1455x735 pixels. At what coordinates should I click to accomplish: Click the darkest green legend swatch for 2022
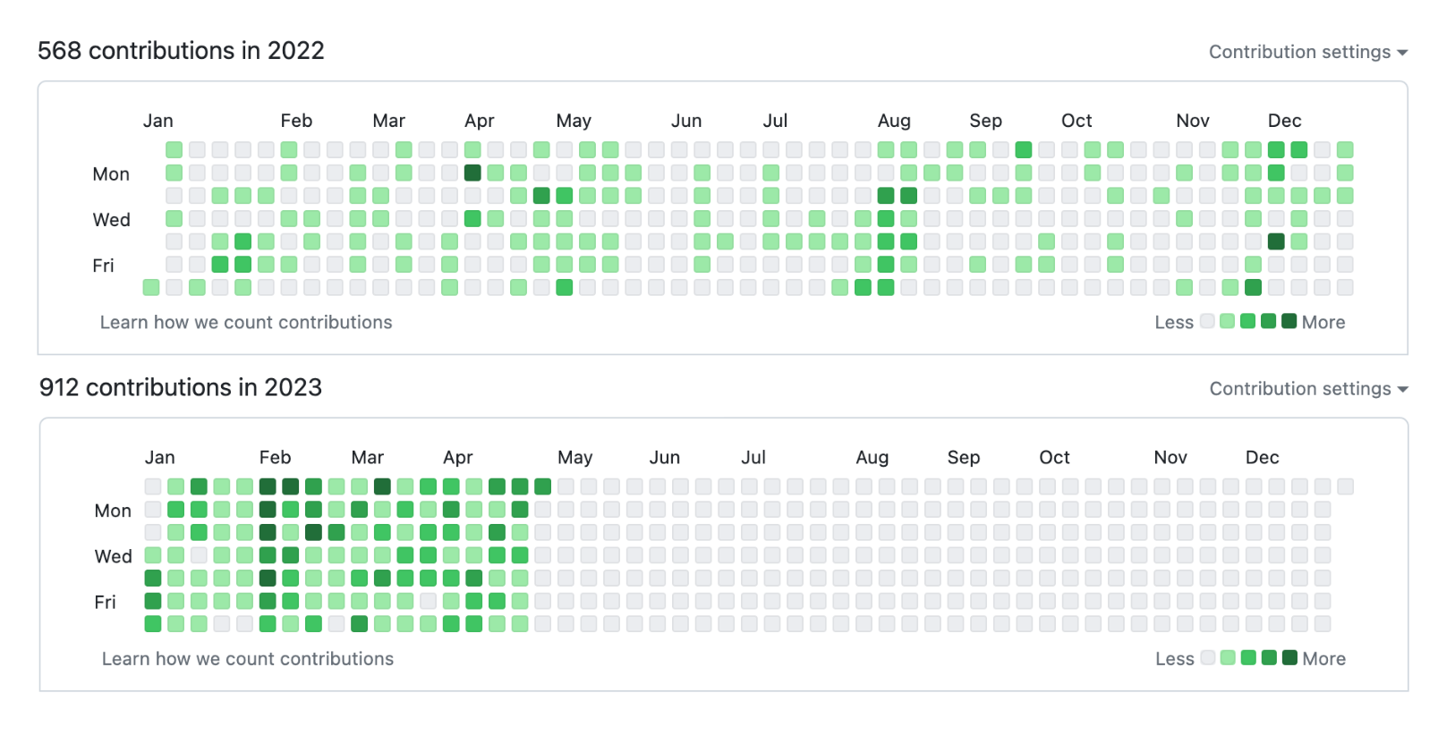tap(1289, 321)
